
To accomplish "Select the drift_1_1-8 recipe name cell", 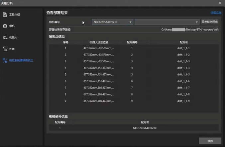I will pos(183,94).
